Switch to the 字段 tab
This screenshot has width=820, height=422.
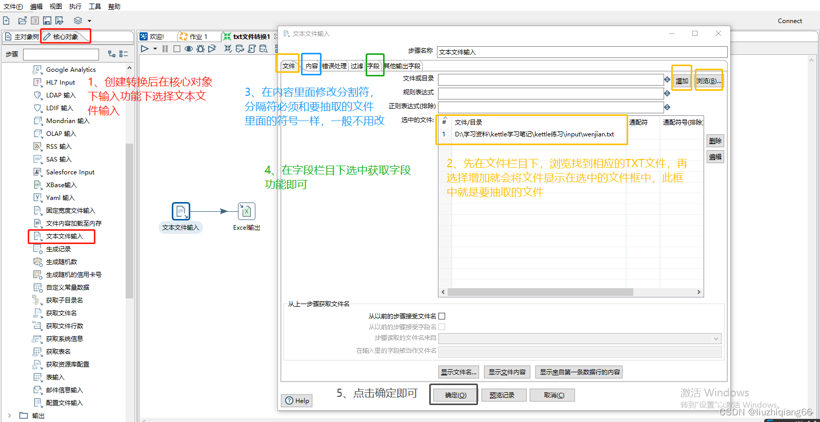tap(374, 66)
